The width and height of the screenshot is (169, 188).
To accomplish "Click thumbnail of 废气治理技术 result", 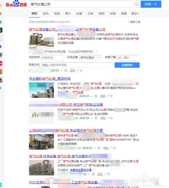I will [42, 168].
